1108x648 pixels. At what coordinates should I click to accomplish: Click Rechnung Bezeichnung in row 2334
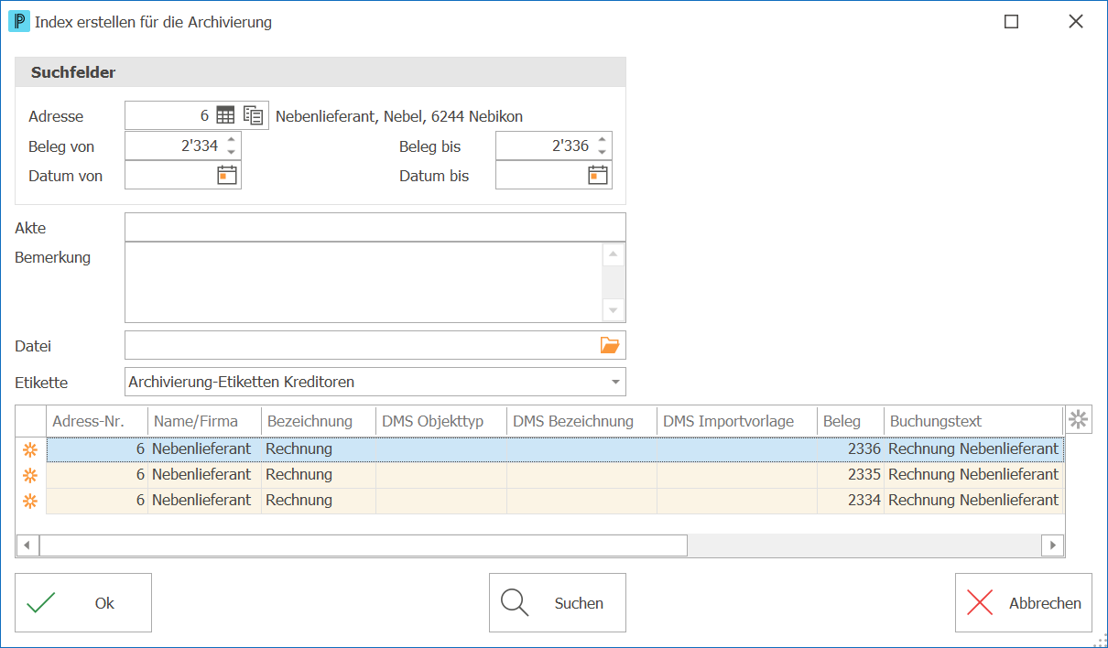coord(319,501)
